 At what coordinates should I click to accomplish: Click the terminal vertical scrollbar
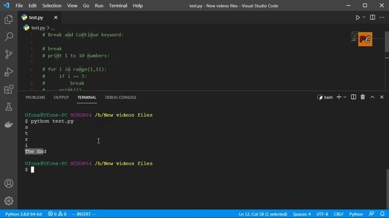[388, 189]
